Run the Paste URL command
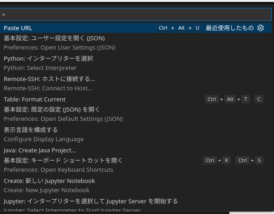 (x=136, y=28)
